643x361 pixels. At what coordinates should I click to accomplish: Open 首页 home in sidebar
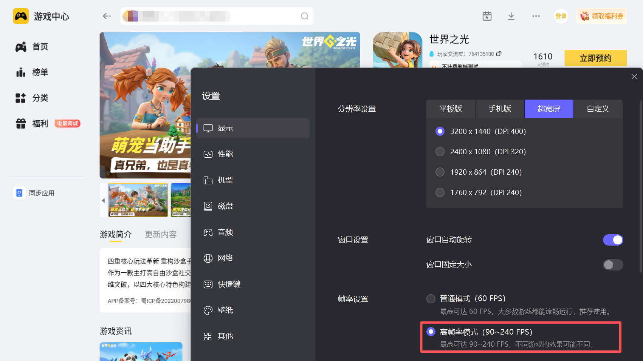coord(32,47)
